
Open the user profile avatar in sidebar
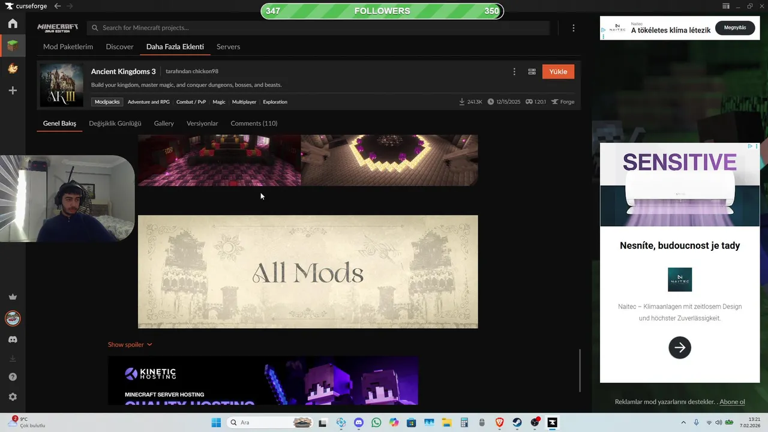click(x=13, y=318)
